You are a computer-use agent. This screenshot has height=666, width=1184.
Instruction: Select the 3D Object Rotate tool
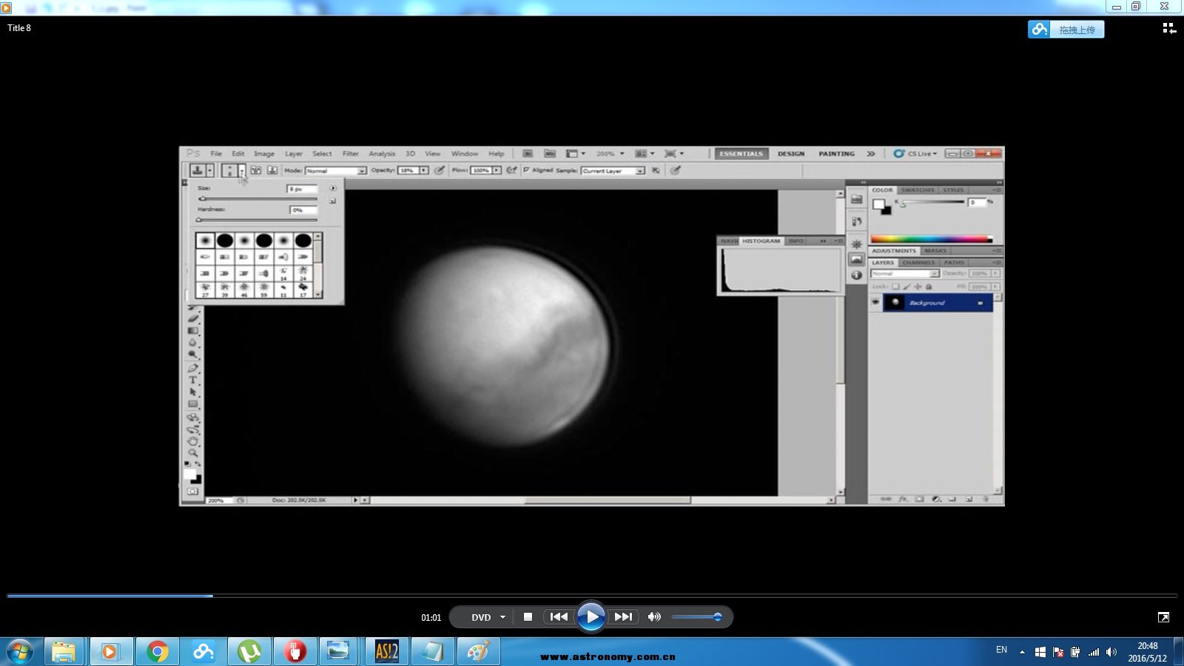[x=193, y=417]
